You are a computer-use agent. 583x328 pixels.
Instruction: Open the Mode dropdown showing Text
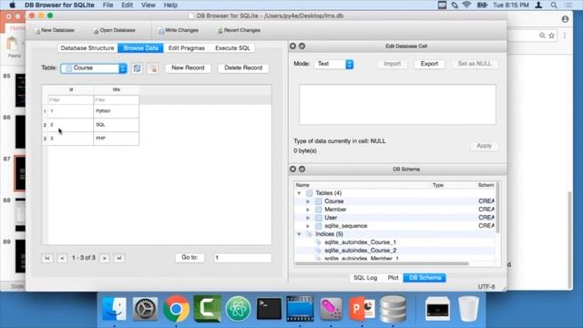[334, 64]
